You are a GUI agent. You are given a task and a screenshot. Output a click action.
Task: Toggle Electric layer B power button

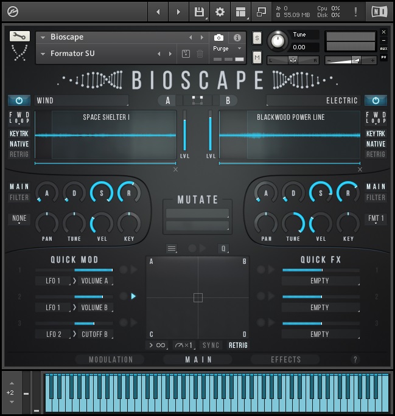[x=376, y=100]
